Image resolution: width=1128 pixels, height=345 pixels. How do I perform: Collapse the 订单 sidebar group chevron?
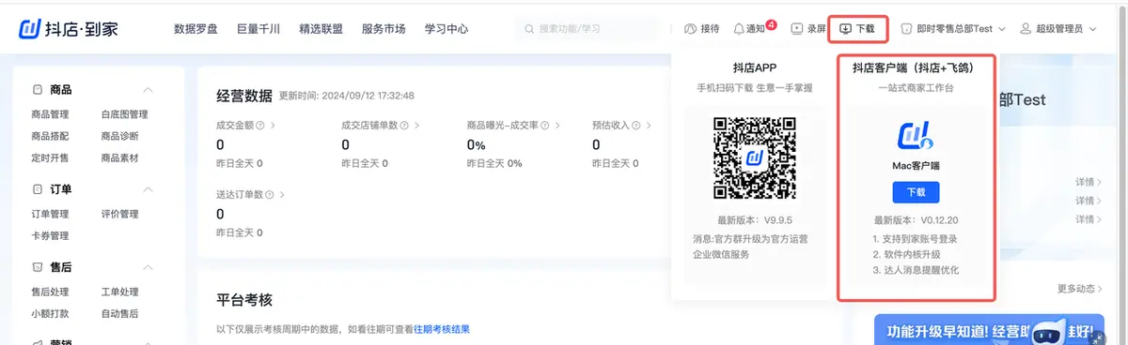tap(148, 189)
